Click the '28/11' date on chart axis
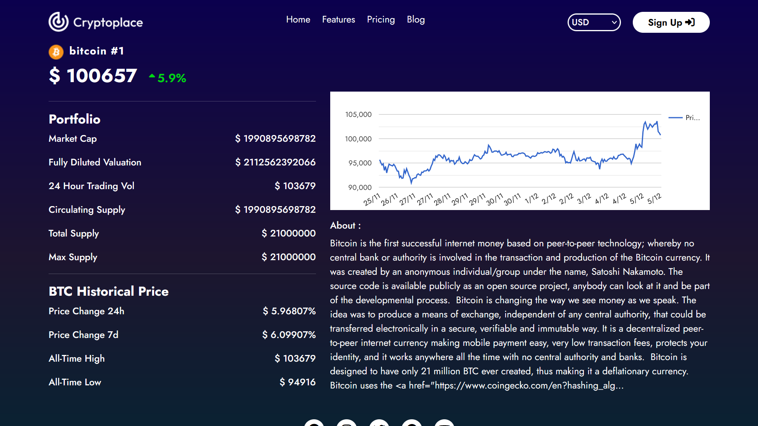The image size is (758, 426). point(442,199)
